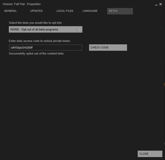Image resolution: width=165 pixels, height=160 pixels.
Task: Go to the Local Files tab
Action: 65,11
